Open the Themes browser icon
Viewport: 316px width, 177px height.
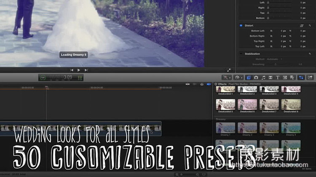point(292,78)
